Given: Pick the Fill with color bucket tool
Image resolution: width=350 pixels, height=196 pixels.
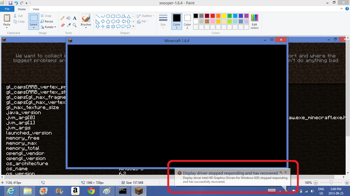Looking at the screenshot, I should click(69, 18).
